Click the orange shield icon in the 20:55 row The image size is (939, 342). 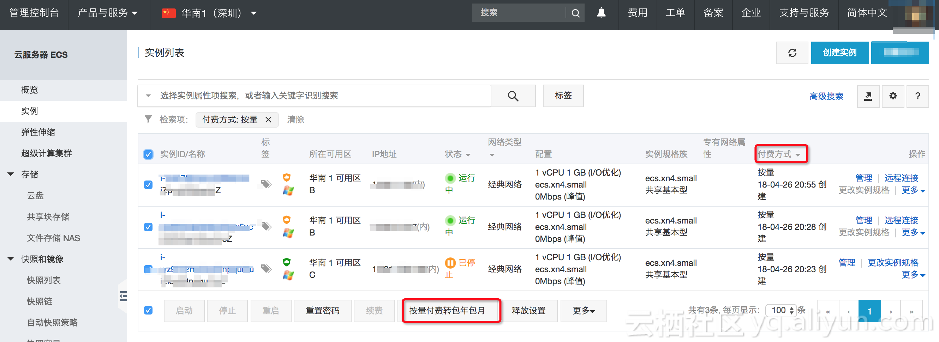pyautogui.click(x=287, y=177)
